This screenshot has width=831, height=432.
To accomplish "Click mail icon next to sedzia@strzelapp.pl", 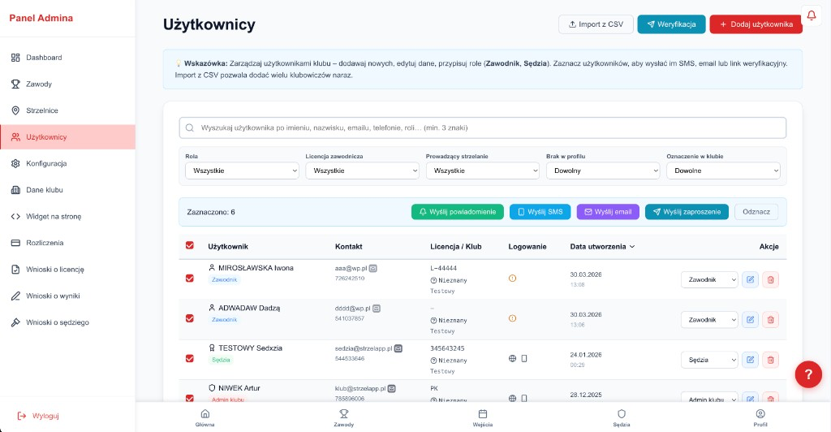I will tap(398, 348).
